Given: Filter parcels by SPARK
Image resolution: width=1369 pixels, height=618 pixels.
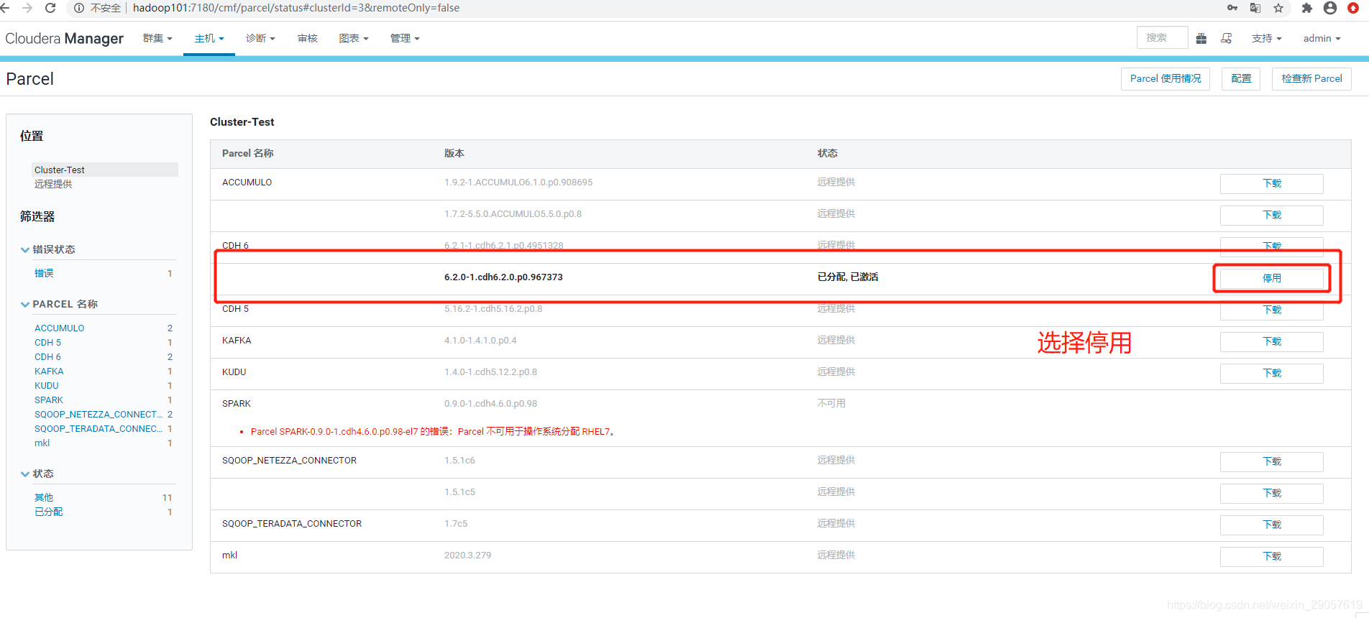Looking at the screenshot, I should 49,400.
